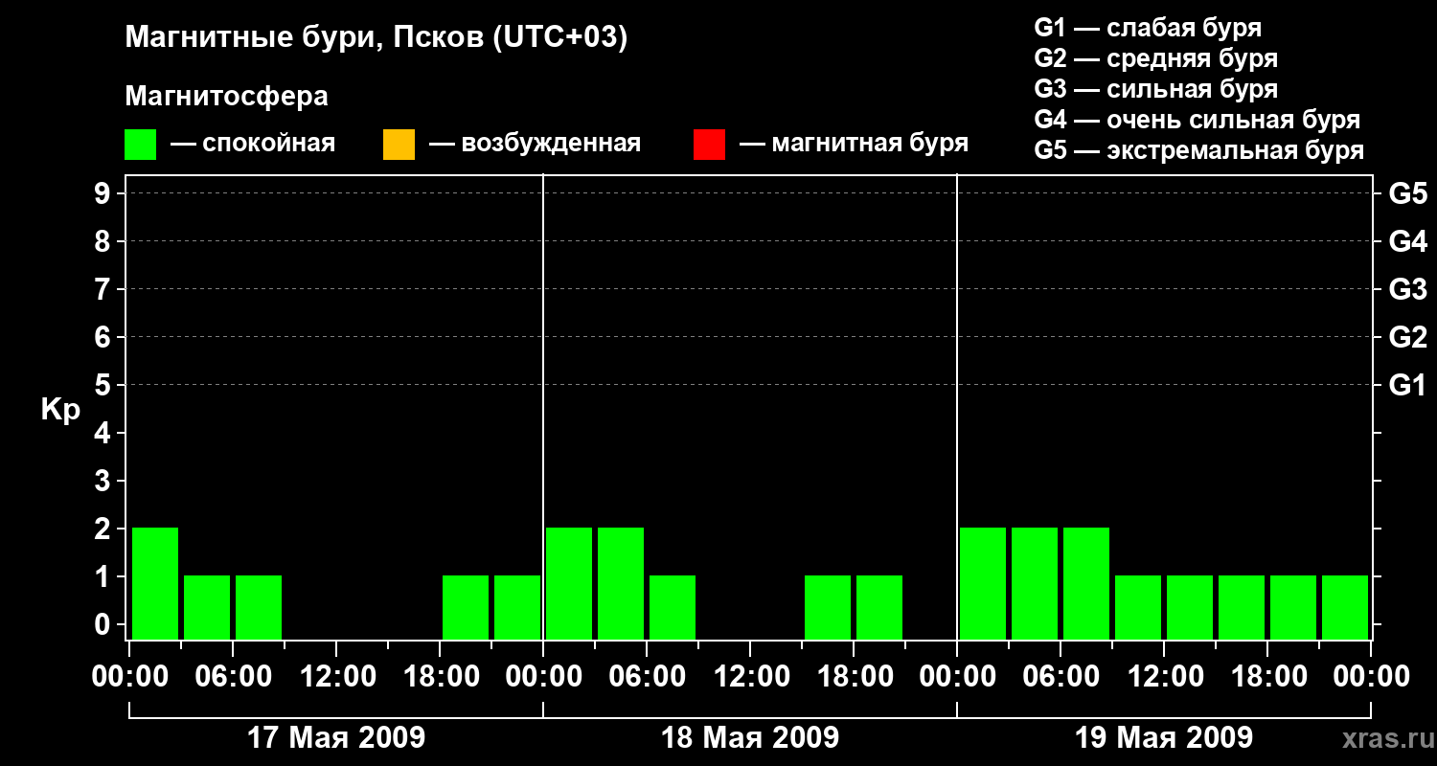The width and height of the screenshot is (1437, 766).
Task: Select the '18 Мая 2009' date label
Action: pyautogui.click(x=749, y=738)
